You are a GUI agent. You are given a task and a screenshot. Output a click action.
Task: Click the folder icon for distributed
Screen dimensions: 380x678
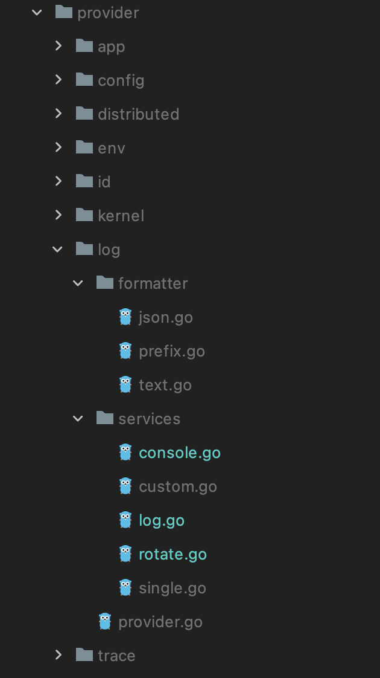84,113
